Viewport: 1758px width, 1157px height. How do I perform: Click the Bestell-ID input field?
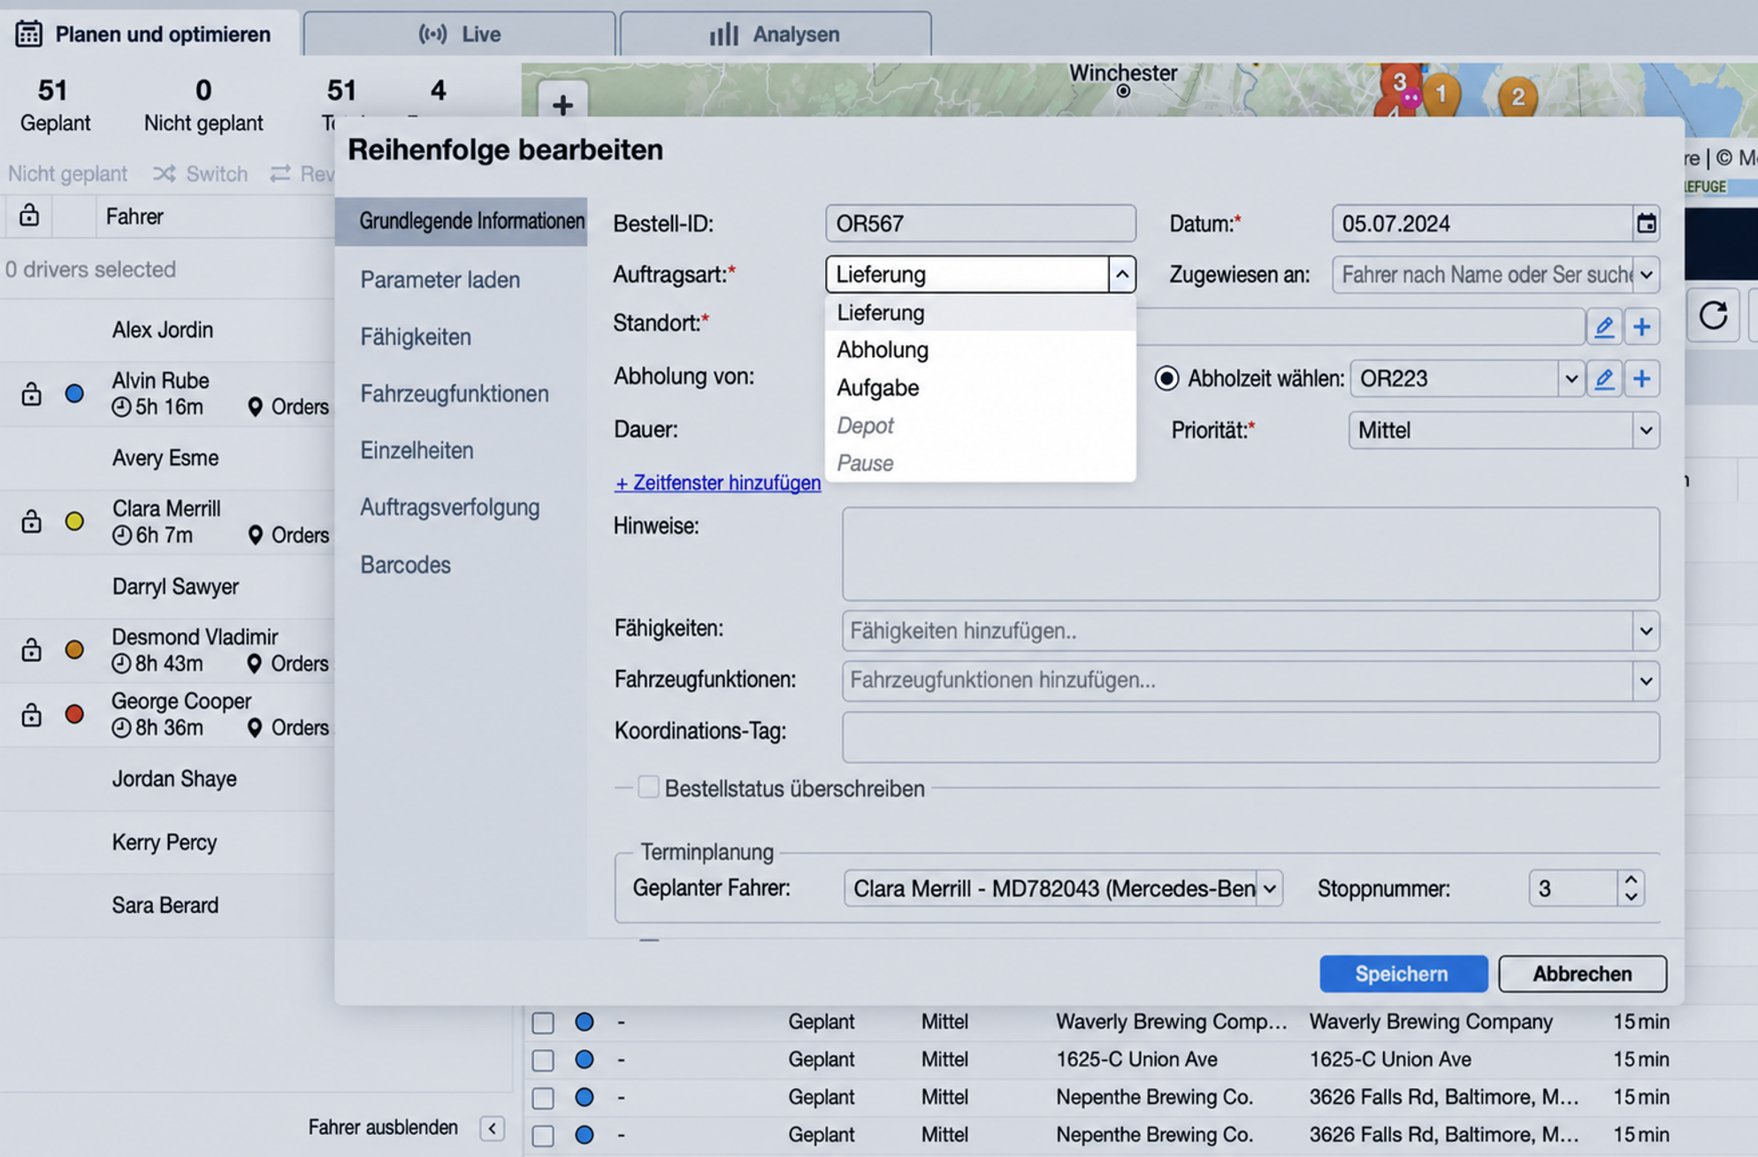[x=980, y=224]
